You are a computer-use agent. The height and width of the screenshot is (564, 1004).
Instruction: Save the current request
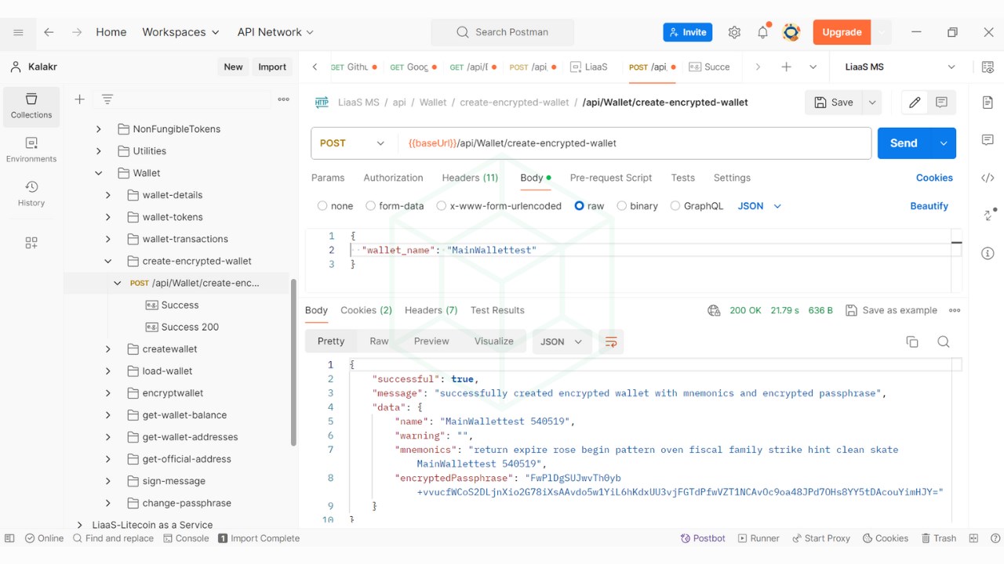tap(834, 102)
